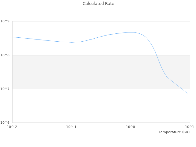Click the 10^1 x-axis label
This screenshot has height=147, width=196.
pos(190,127)
